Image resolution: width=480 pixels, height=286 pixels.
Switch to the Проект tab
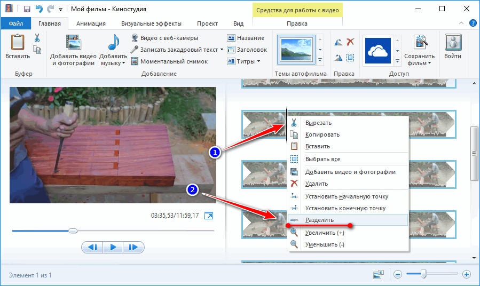coord(207,23)
